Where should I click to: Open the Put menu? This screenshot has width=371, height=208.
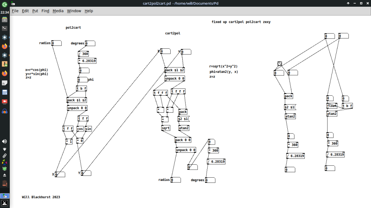[x=35, y=11]
